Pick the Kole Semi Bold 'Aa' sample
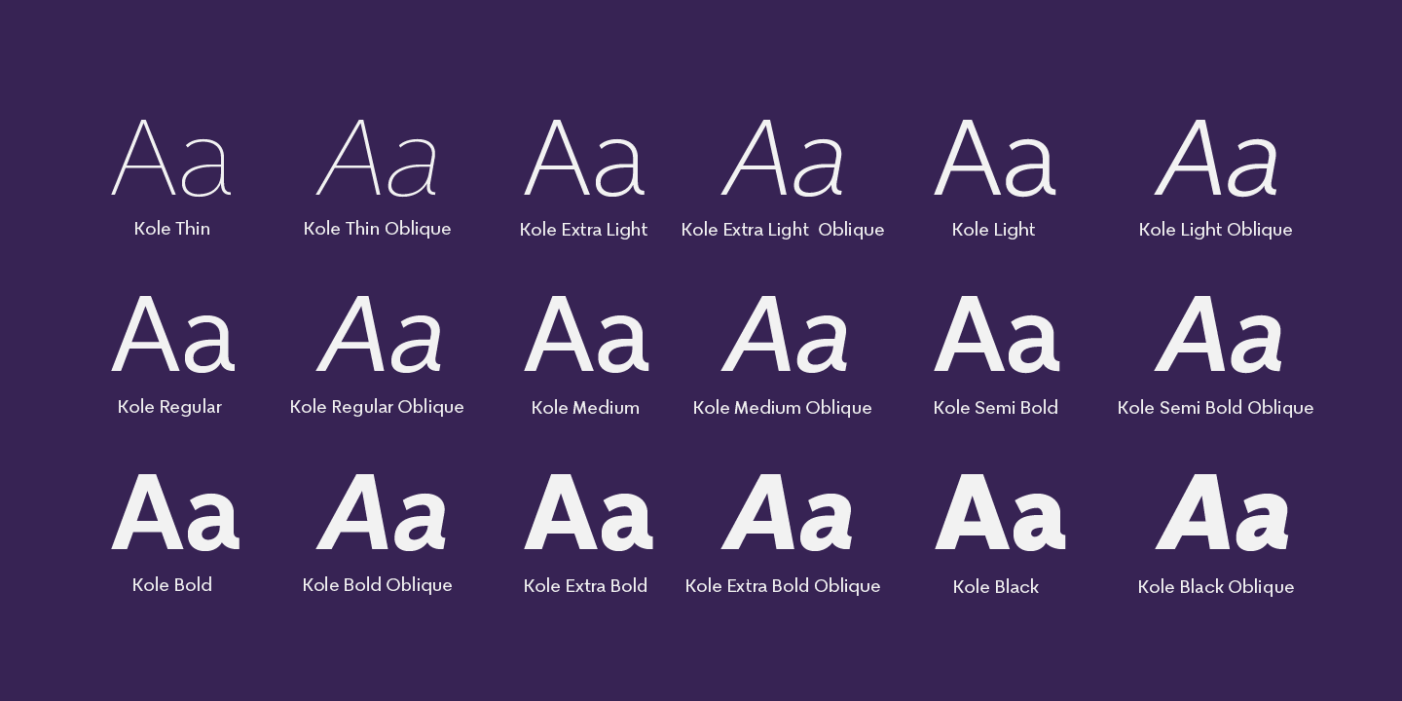1402x701 pixels. click(996, 335)
